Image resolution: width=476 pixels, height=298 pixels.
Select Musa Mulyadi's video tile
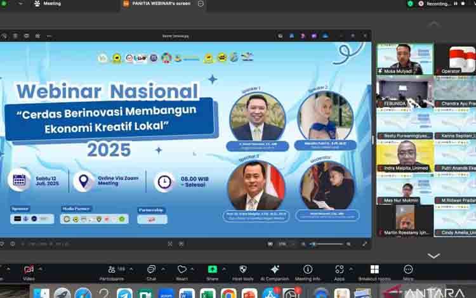[405, 59]
